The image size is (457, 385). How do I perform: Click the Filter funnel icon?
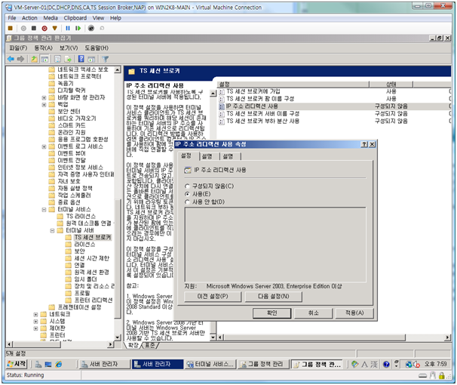(x=106, y=59)
